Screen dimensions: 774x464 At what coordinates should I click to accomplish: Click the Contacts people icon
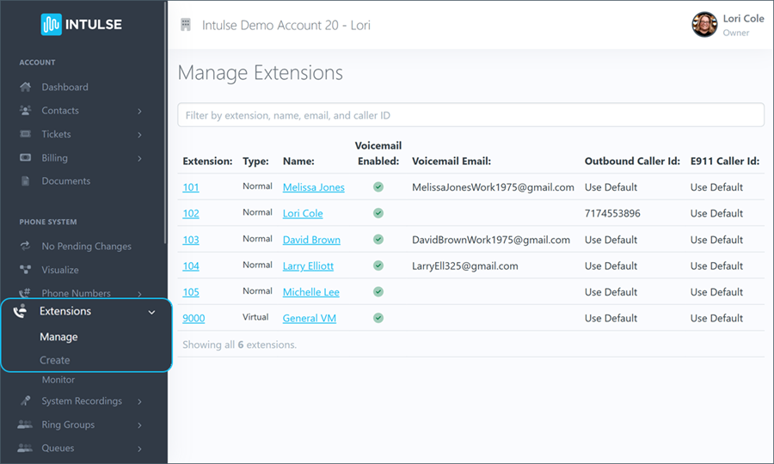pos(25,111)
